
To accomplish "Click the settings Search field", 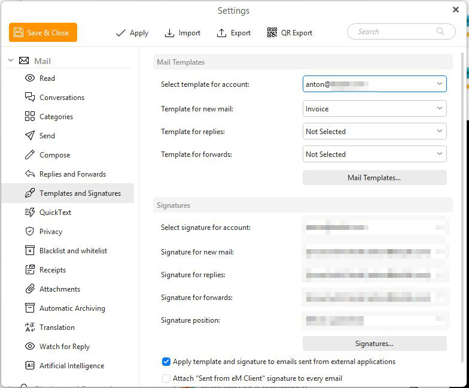I will [395, 32].
